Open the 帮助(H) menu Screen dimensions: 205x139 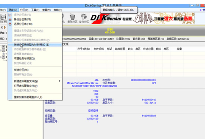[x=58, y=10]
